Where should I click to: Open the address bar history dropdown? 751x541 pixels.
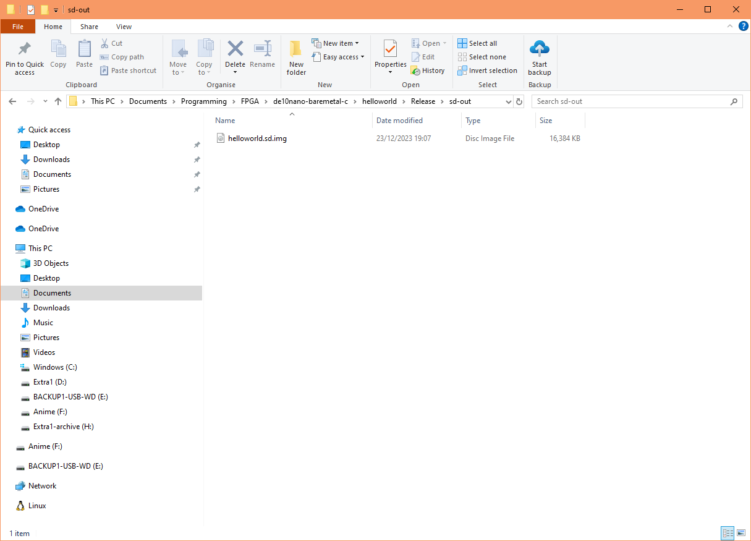coord(508,101)
